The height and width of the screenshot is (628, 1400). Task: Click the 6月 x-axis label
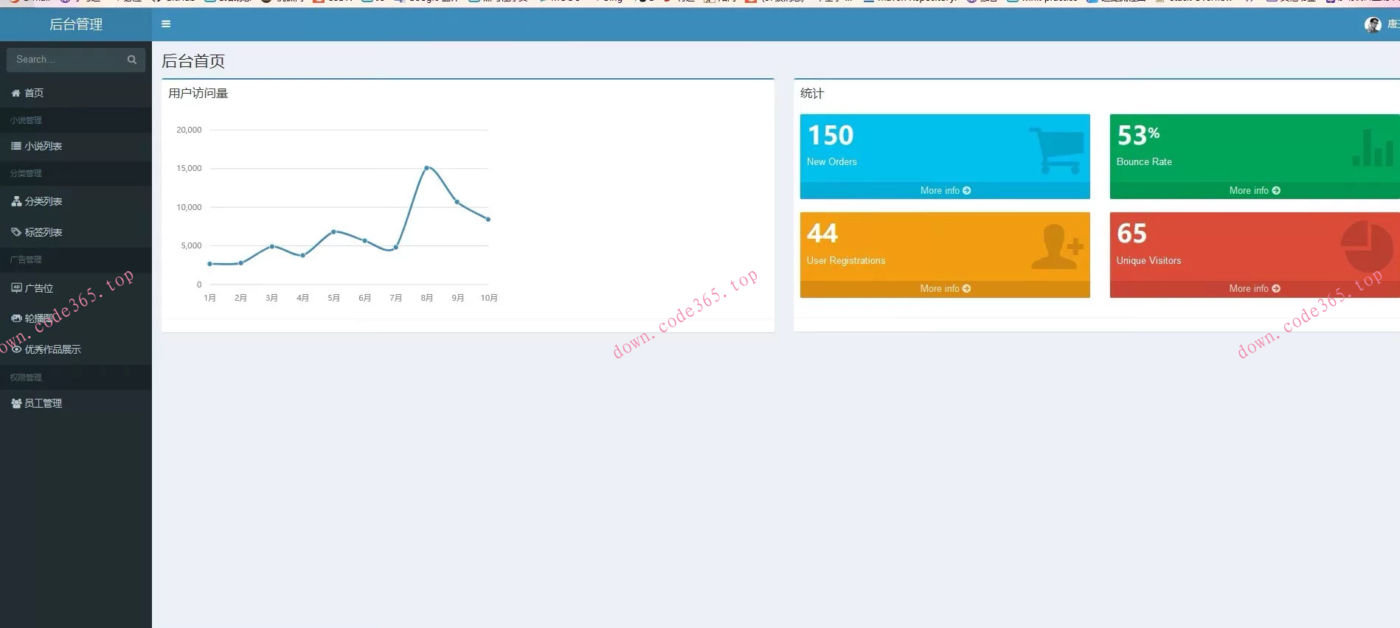[x=364, y=298]
